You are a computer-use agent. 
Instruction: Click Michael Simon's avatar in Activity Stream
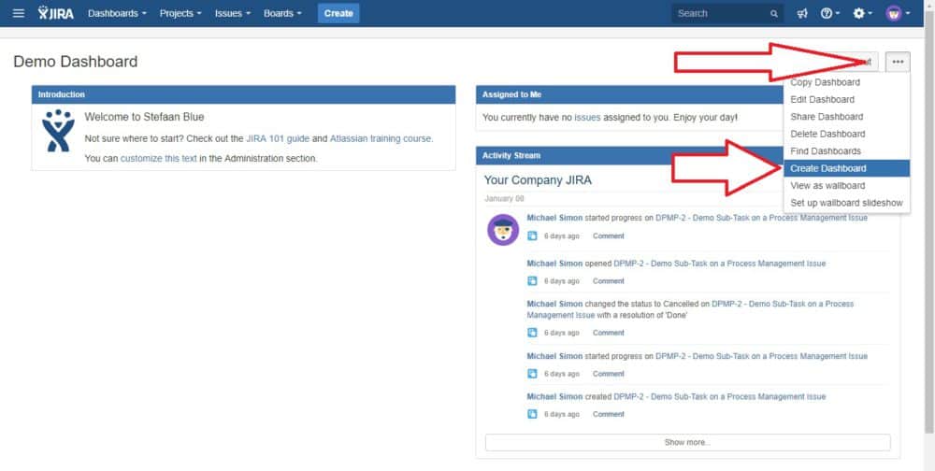503,230
